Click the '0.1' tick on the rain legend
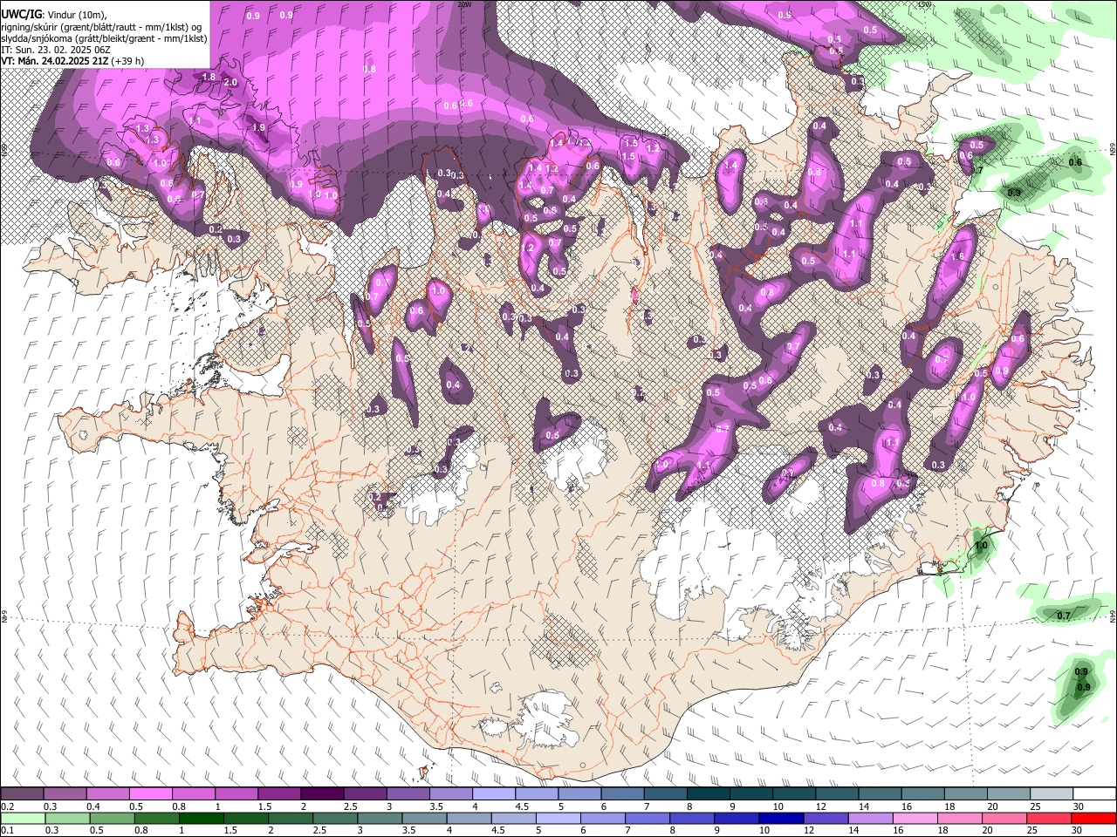The width and height of the screenshot is (1117, 837). click(7, 831)
